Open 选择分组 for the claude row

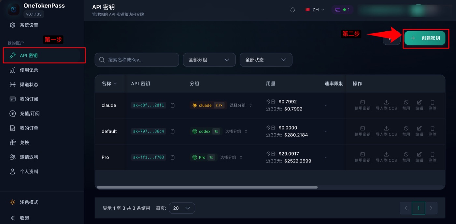(x=241, y=105)
